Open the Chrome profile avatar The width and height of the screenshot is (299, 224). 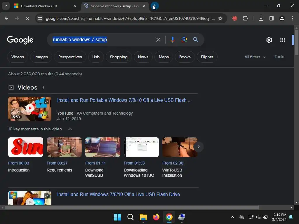pyautogui.click(x=282, y=18)
